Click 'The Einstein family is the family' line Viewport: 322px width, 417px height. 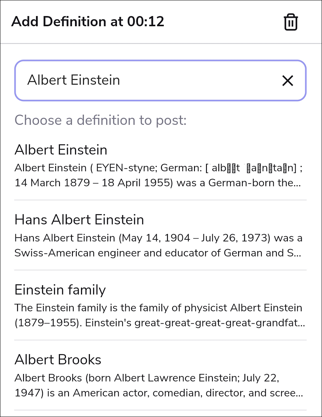[158, 308]
